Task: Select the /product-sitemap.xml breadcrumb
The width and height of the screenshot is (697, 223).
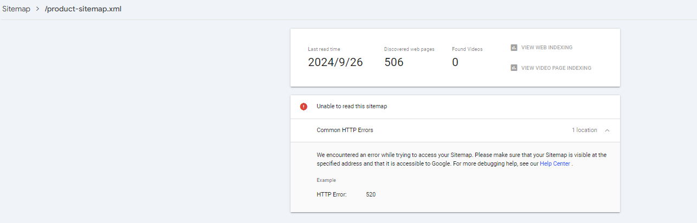Action: point(83,9)
